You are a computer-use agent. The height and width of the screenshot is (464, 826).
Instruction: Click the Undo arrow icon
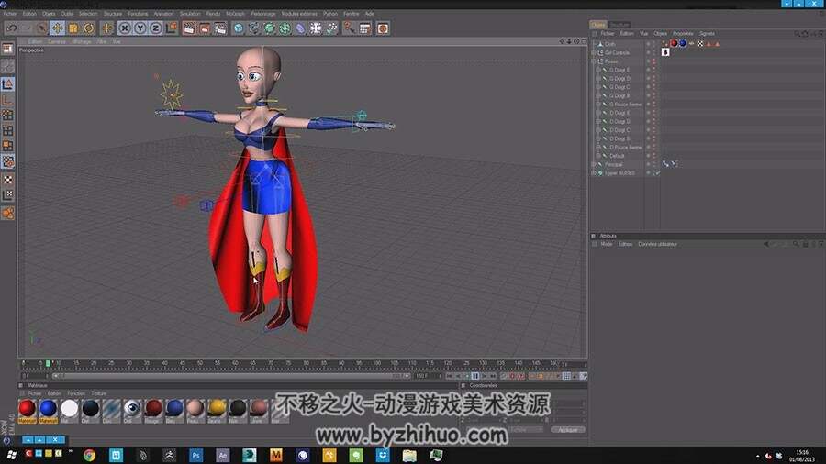point(12,28)
